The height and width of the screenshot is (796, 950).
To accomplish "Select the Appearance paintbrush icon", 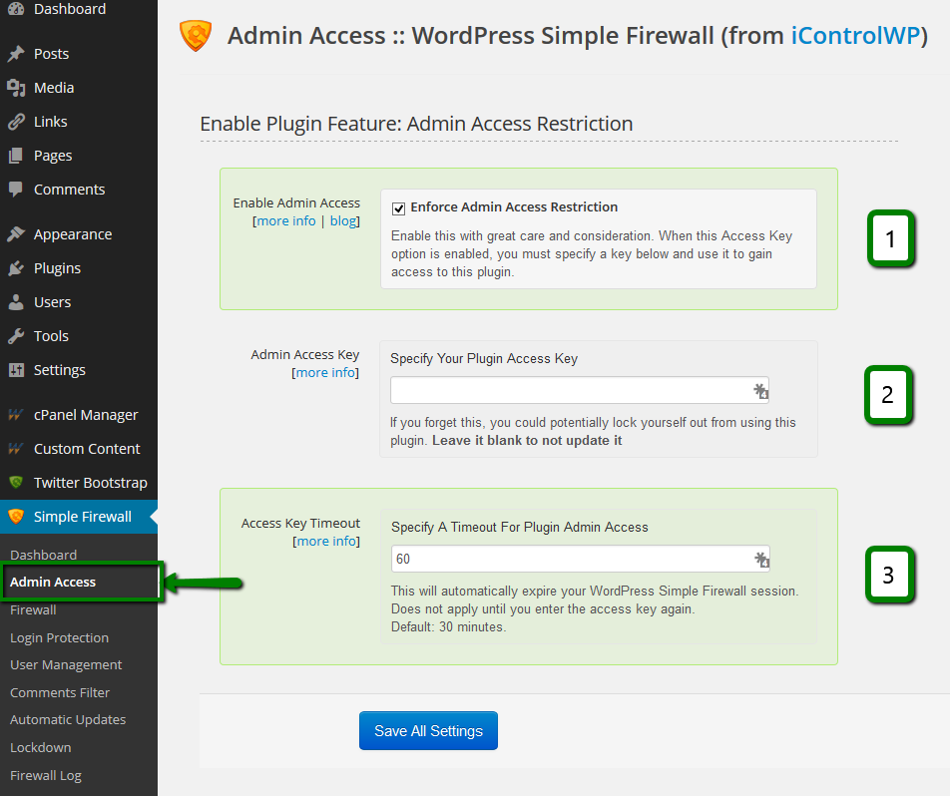I will 16,233.
